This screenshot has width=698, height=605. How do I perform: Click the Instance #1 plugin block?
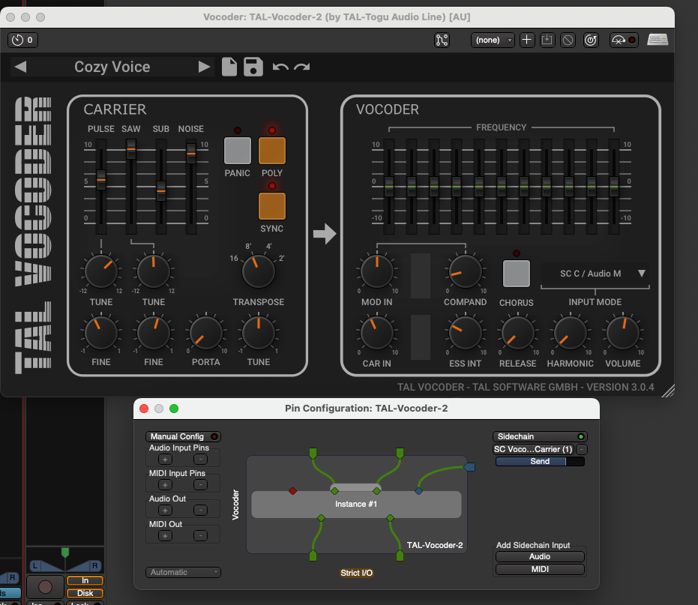tap(356, 504)
